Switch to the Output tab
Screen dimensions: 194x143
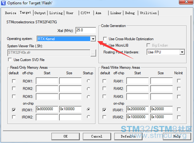point(40,13)
